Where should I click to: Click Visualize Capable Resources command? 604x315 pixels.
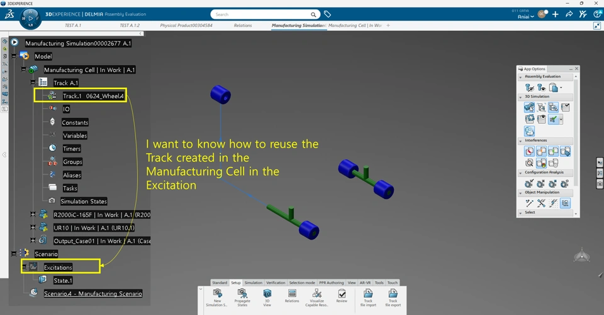click(x=316, y=297)
